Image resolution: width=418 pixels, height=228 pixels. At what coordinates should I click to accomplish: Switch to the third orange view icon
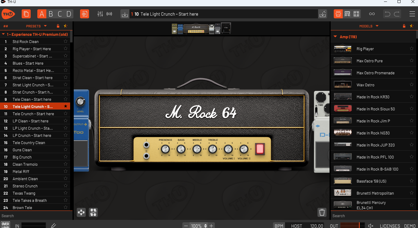pyautogui.click(x=356, y=14)
